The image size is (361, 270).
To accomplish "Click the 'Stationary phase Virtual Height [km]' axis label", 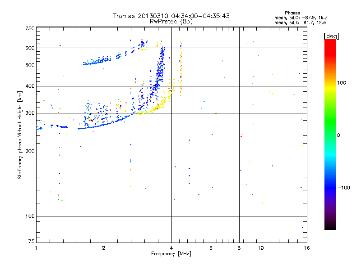I will pyautogui.click(x=20, y=135).
